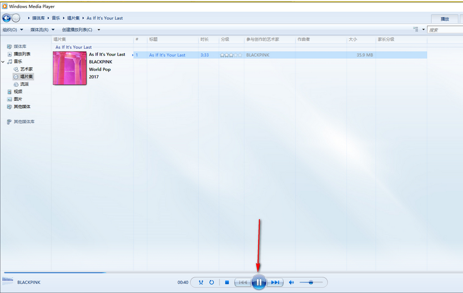Sort by the 家长分级 column header
The height and width of the screenshot is (293, 463).
401,39
